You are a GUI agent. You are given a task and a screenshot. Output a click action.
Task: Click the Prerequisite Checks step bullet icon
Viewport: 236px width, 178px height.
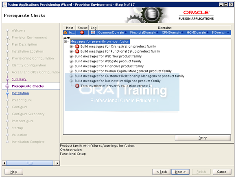pos(7,86)
